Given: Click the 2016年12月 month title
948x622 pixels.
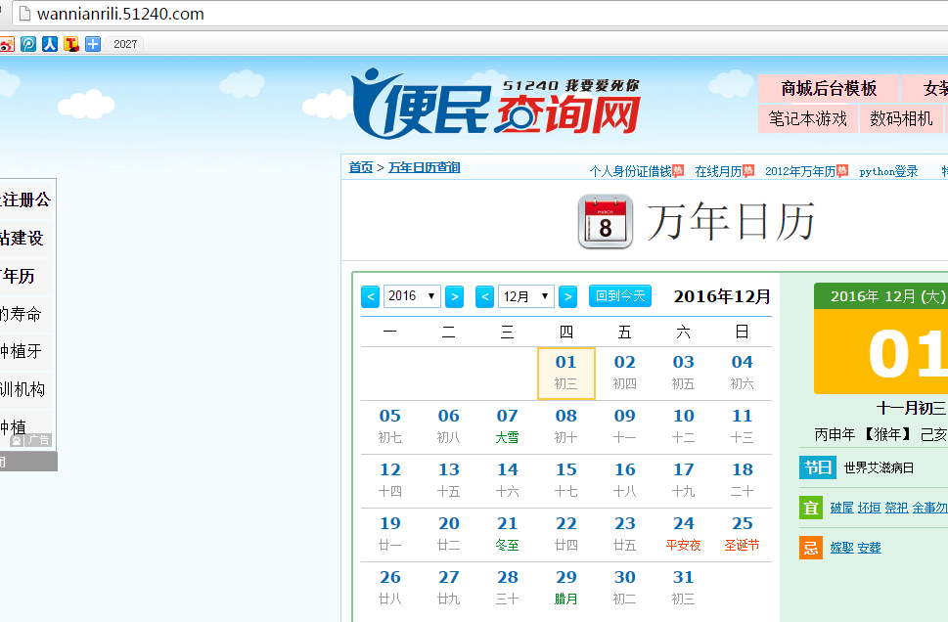Looking at the screenshot, I should click(722, 296).
